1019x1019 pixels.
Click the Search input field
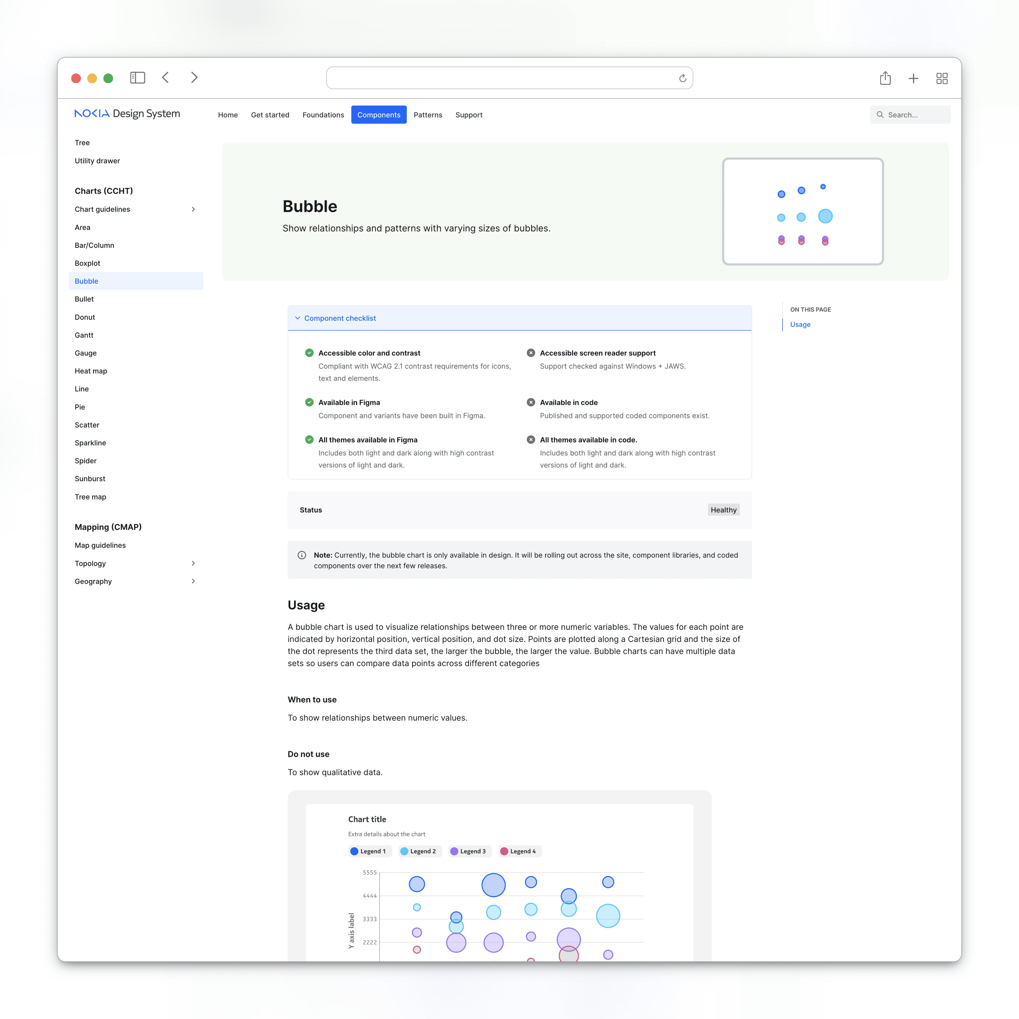tap(910, 114)
